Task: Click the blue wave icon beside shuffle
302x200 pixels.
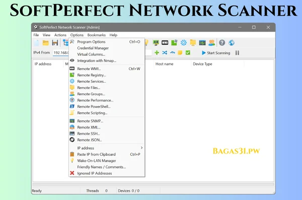Action: (x=172, y=53)
